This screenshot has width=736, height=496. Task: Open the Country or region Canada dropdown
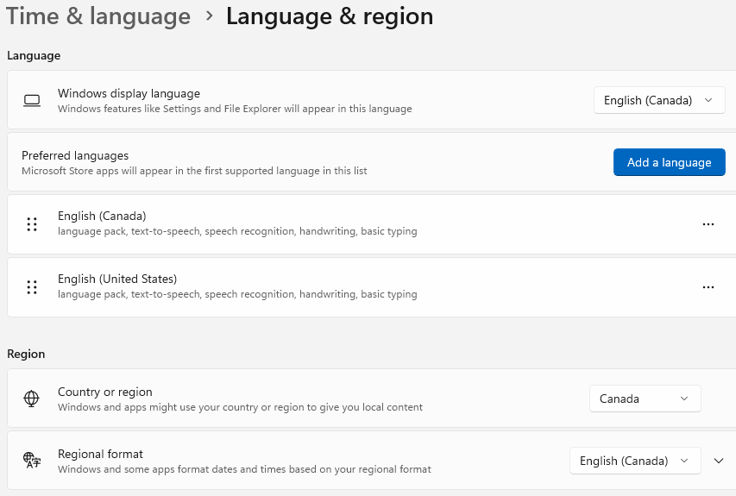tap(645, 399)
